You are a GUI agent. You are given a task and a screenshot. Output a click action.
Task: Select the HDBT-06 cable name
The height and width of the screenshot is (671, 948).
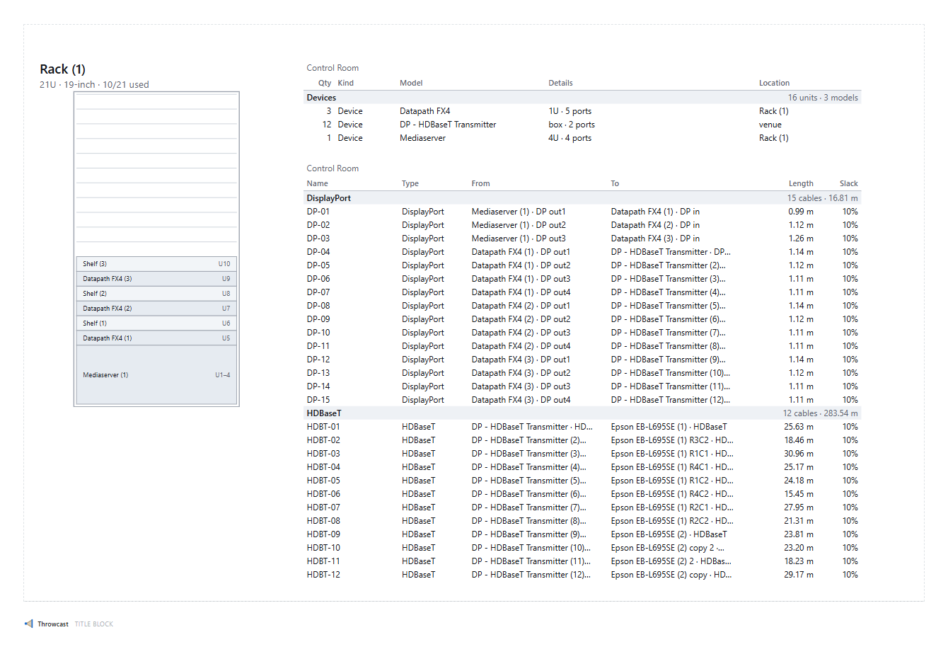(x=323, y=494)
